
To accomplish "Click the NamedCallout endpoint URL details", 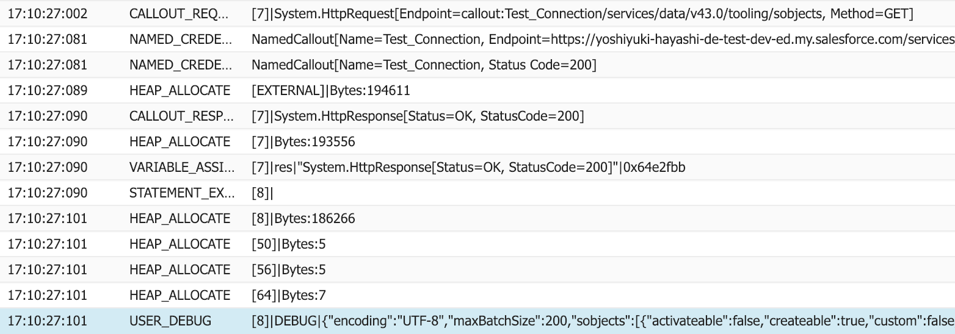I will [602, 40].
